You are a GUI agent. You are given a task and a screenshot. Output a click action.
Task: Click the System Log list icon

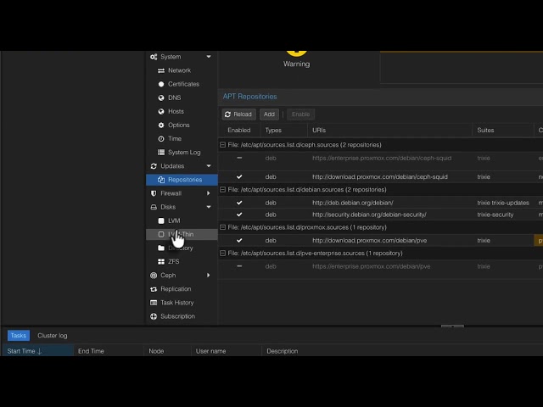[161, 153]
